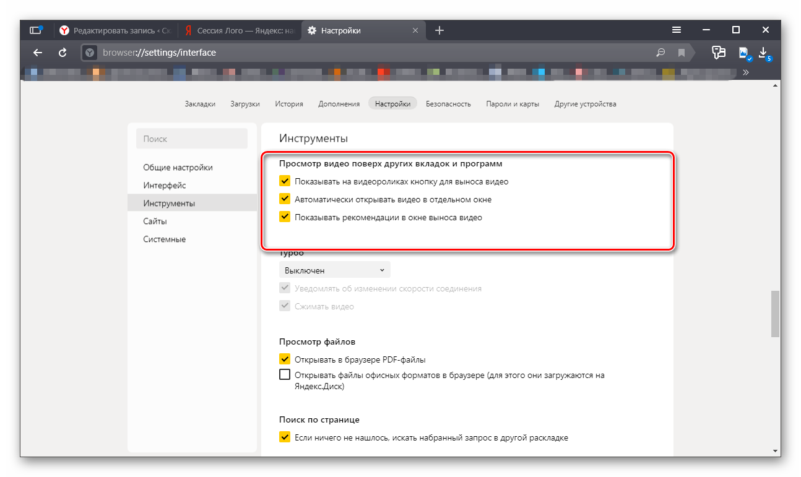The height and width of the screenshot is (477, 801).
Task: Open the Безопасность section
Action: coord(448,104)
